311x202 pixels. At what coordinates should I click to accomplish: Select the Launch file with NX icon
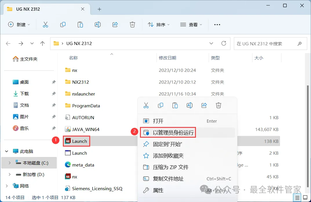(x=76, y=141)
